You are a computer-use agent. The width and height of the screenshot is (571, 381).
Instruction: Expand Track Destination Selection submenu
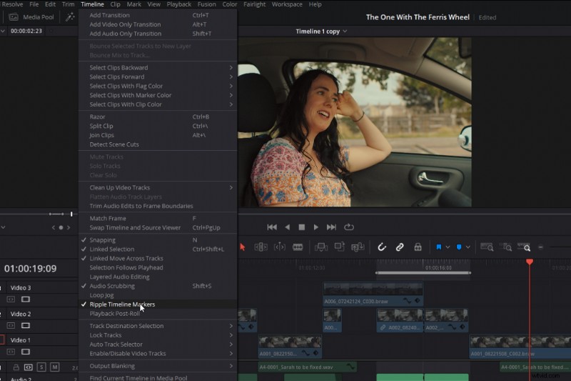(x=158, y=325)
